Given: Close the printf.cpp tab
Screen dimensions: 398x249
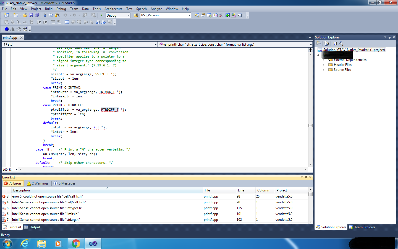Looking at the screenshot, I should tap(21, 38).
